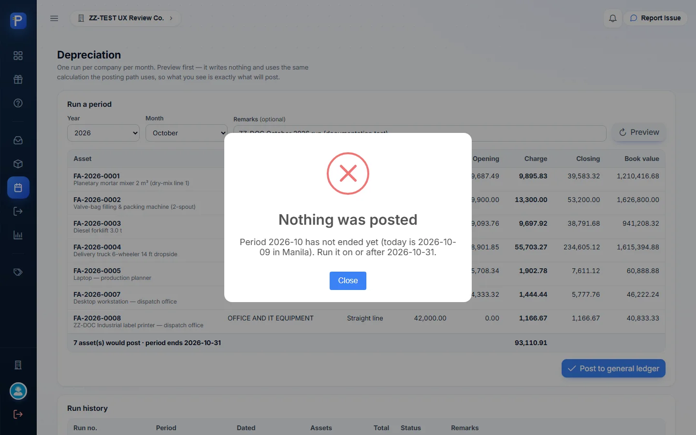Image resolution: width=696 pixels, height=435 pixels.
Task: Click the Preview button
Action: 639,132
